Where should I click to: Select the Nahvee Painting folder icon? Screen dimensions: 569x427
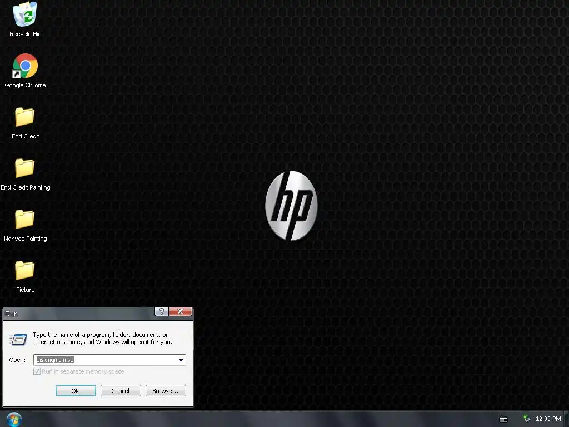pos(24,219)
